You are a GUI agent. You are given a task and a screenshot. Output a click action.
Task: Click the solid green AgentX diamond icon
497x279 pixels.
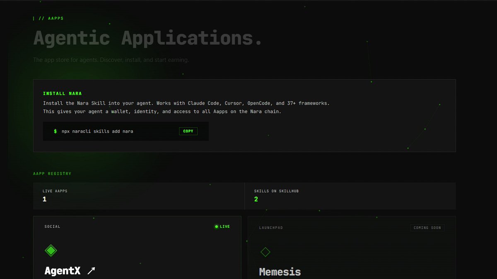51,250
